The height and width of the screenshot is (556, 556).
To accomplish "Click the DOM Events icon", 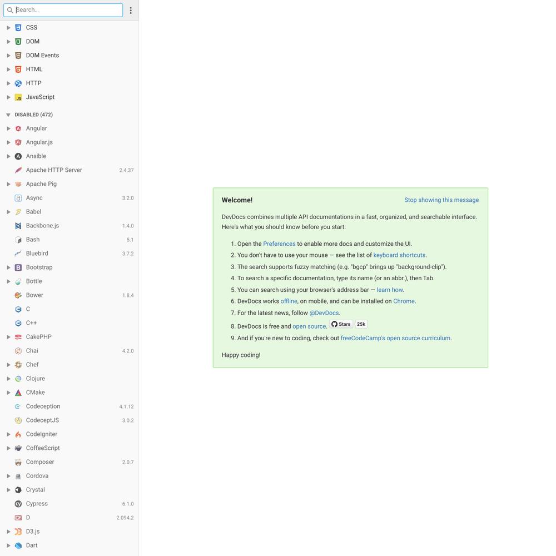I will point(18,55).
